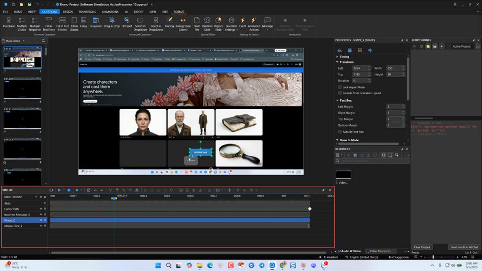The height and width of the screenshot is (271, 482).
Task: Collapse the Text Box section
Action: pyautogui.click(x=337, y=101)
